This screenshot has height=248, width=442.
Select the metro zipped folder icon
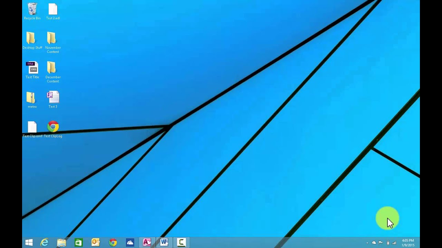32,100
